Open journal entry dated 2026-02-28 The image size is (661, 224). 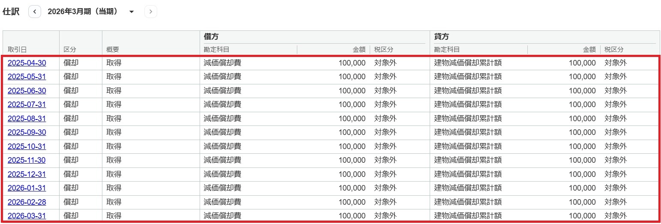pyautogui.click(x=27, y=202)
